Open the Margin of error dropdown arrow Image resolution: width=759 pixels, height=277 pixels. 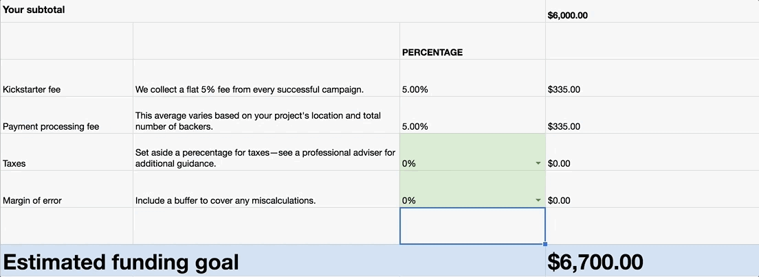coord(538,200)
